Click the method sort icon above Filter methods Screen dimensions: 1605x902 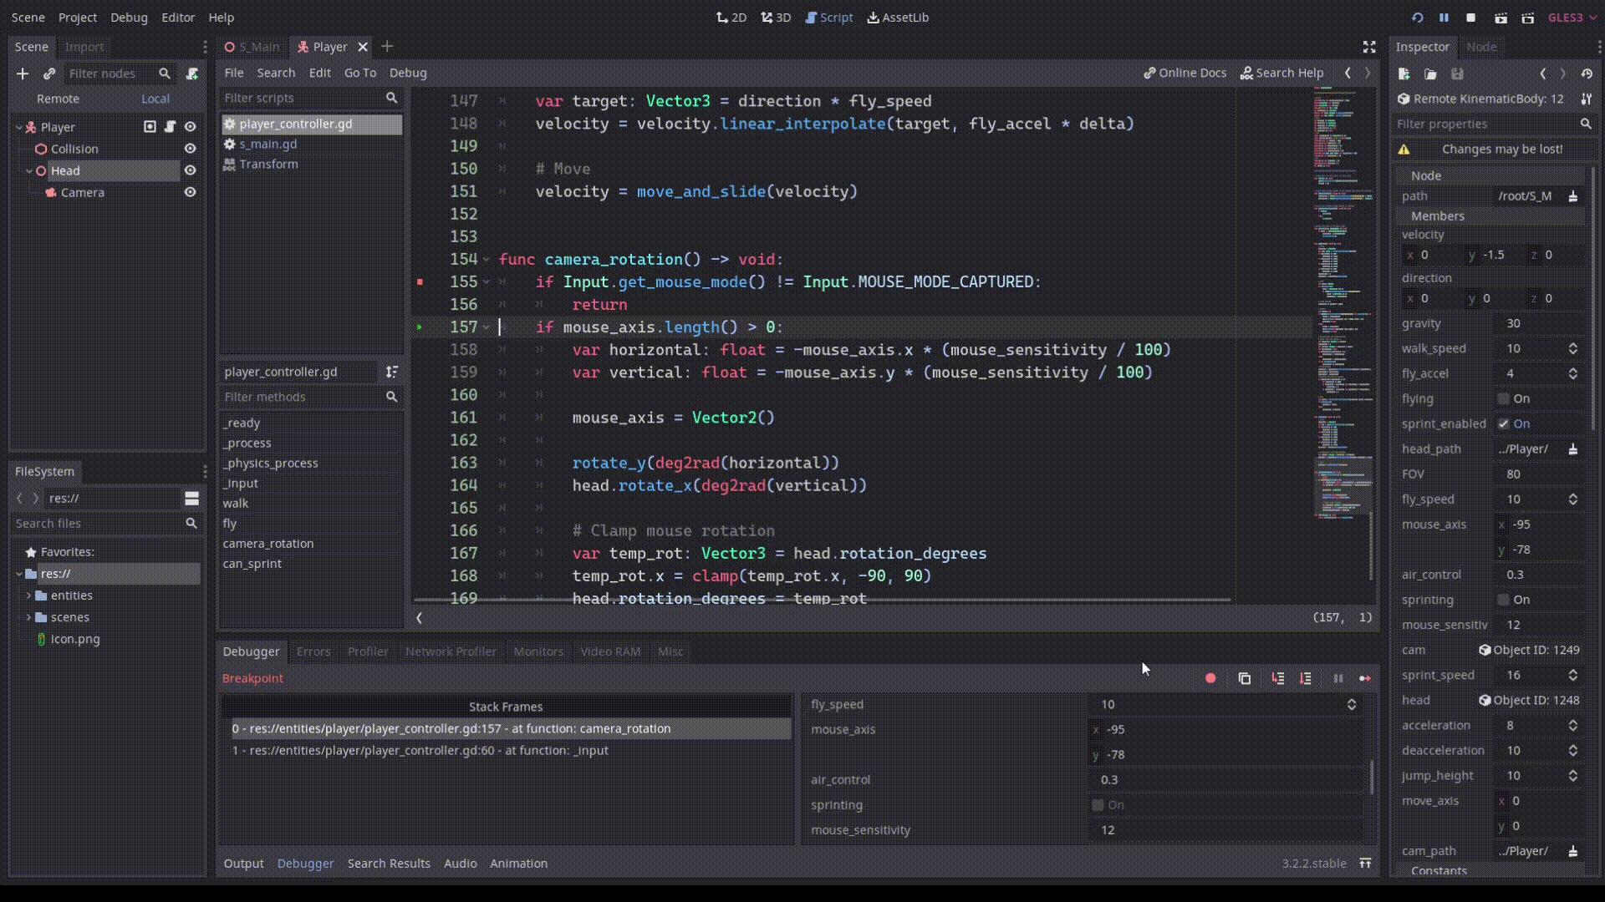(393, 372)
